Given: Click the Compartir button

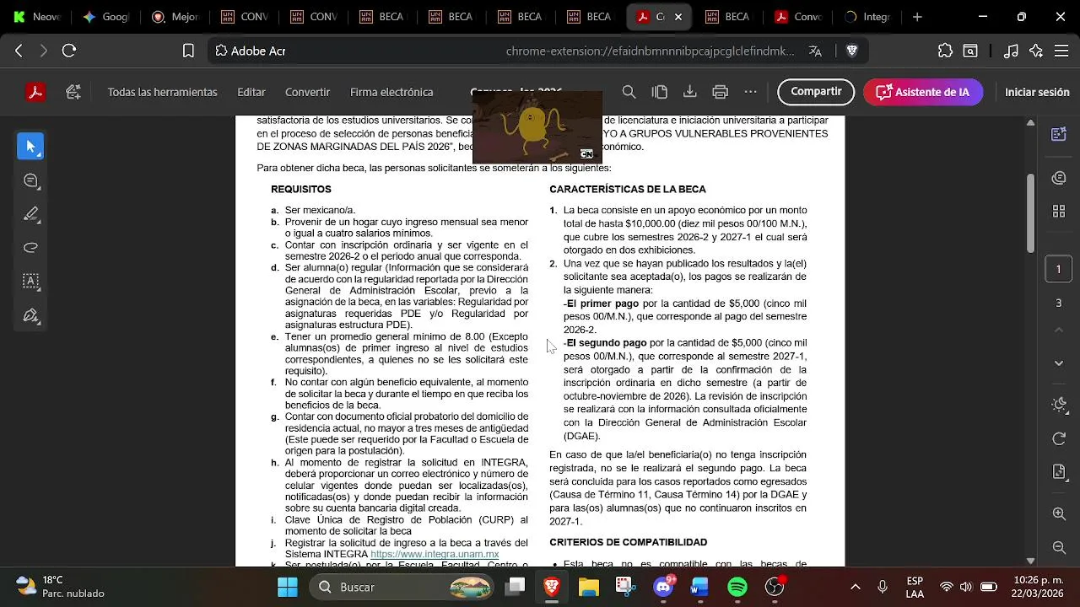Looking at the screenshot, I should pos(816,92).
